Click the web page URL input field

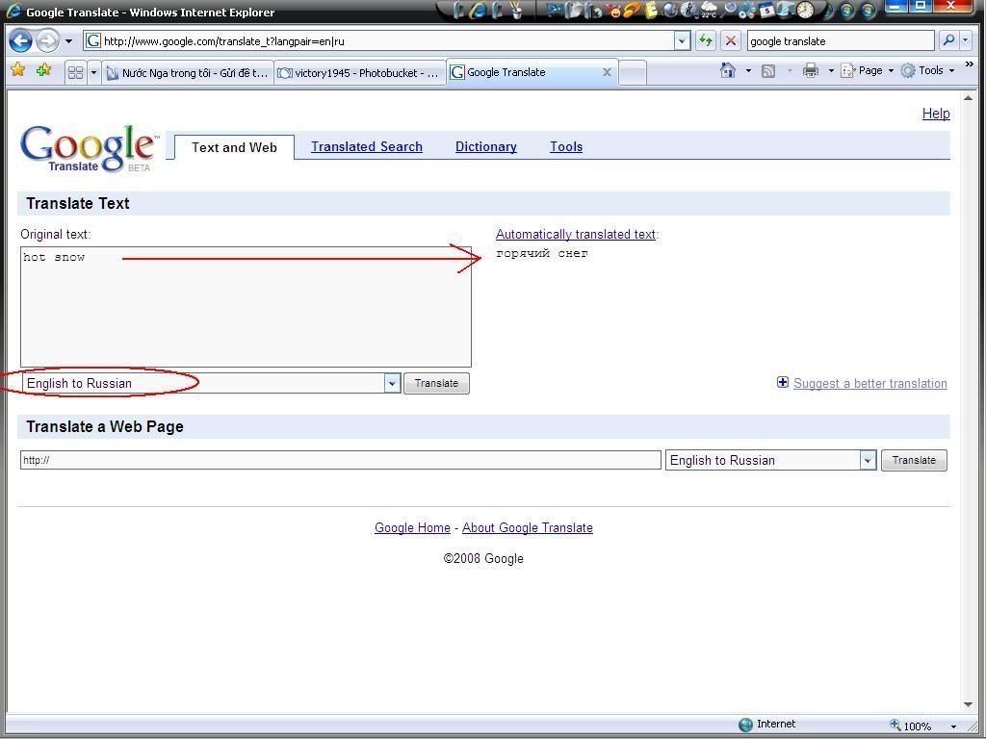point(340,460)
